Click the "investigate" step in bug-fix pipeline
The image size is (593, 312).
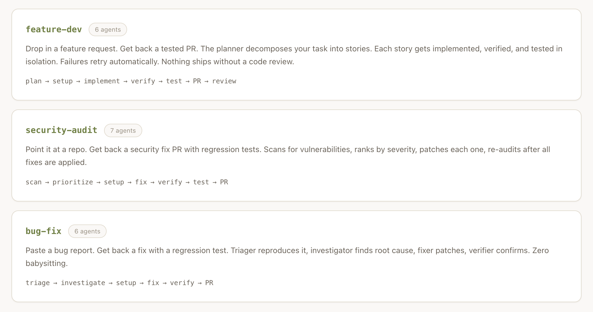pos(83,283)
